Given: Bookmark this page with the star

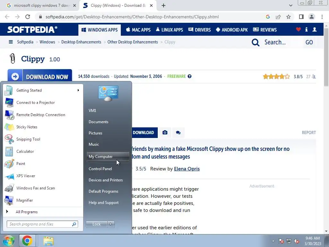Looking at the screenshot, I should [x=289, y=17].
